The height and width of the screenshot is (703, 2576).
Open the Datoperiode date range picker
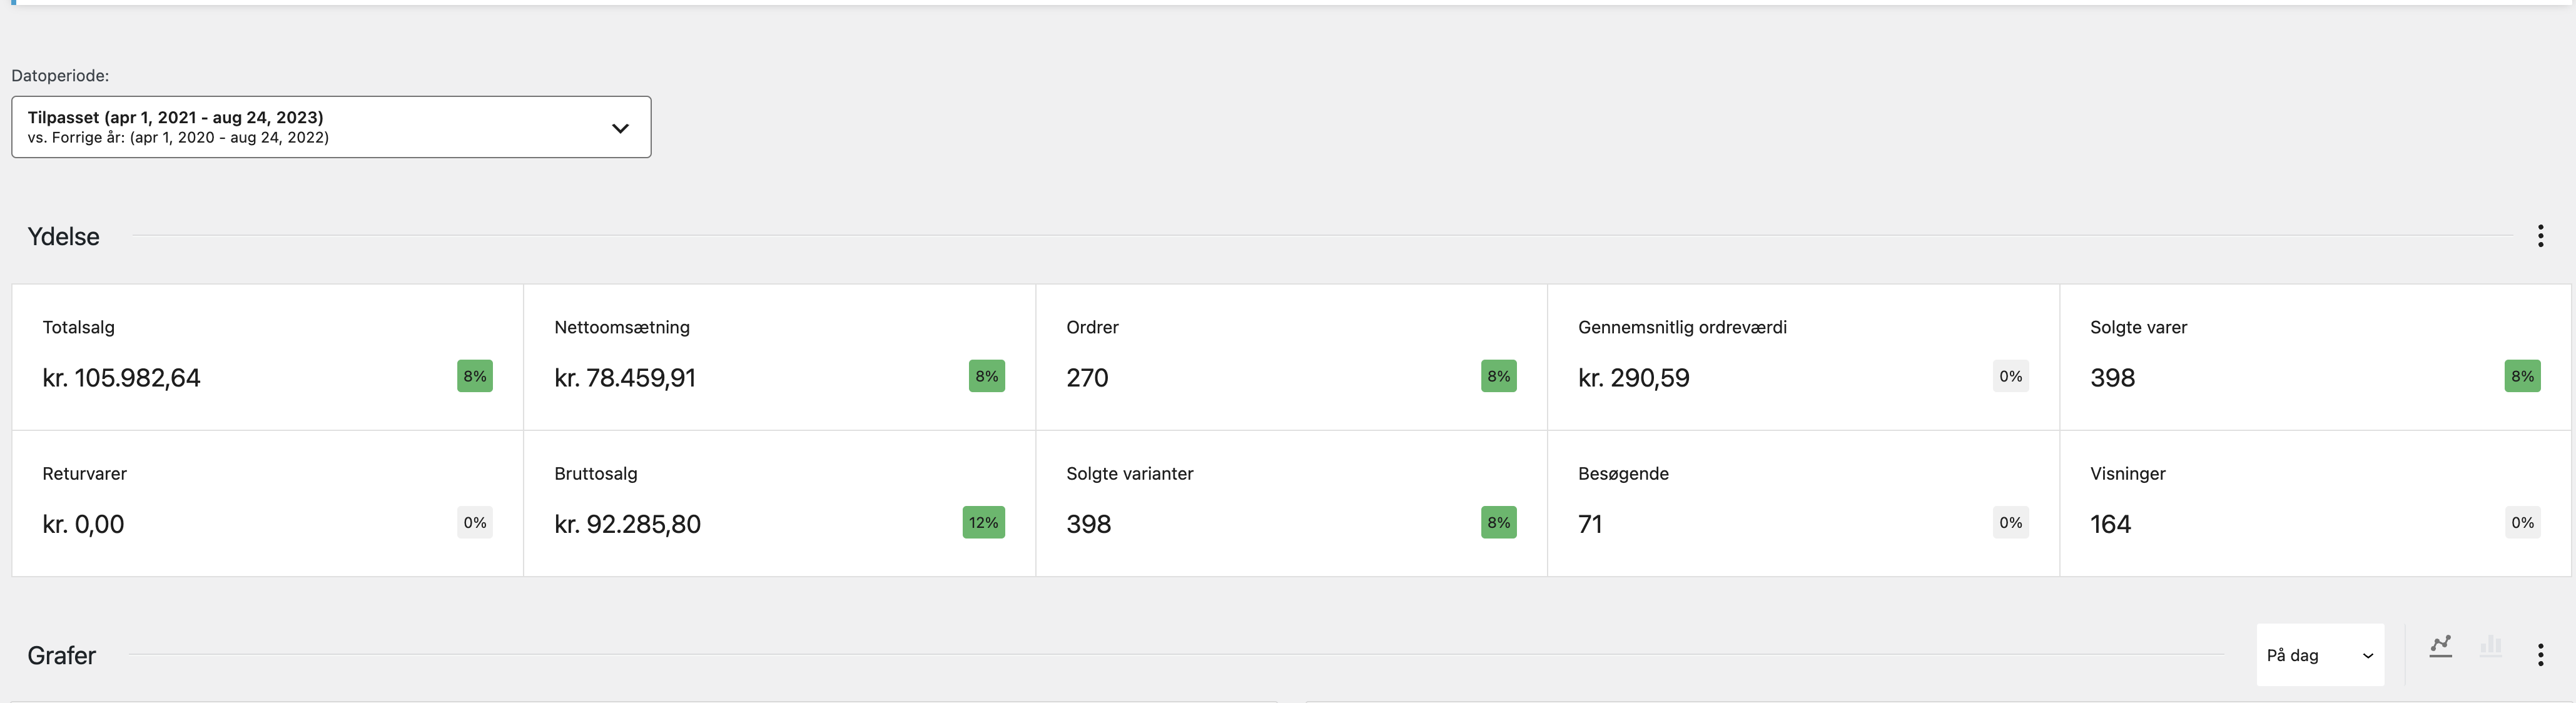tap(330, 127)
